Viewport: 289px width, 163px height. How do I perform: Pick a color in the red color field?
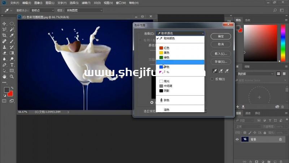click(260, 43)
